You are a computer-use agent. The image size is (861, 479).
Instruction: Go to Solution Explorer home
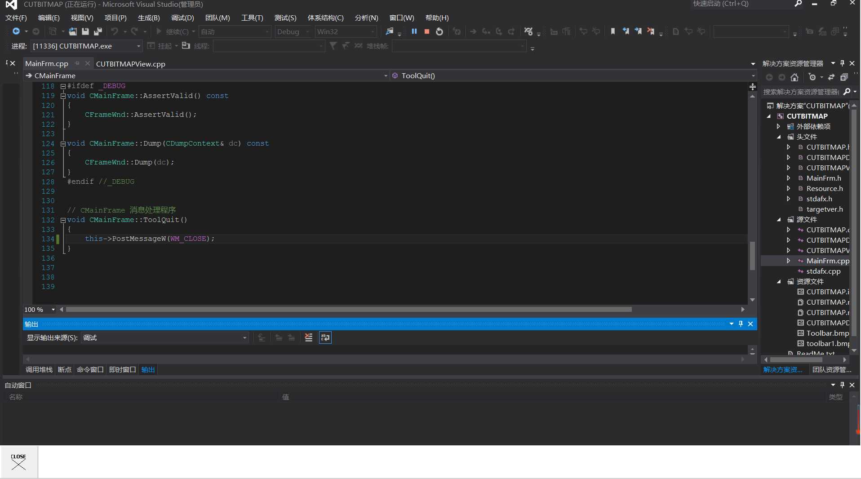[x=794, y=77]
